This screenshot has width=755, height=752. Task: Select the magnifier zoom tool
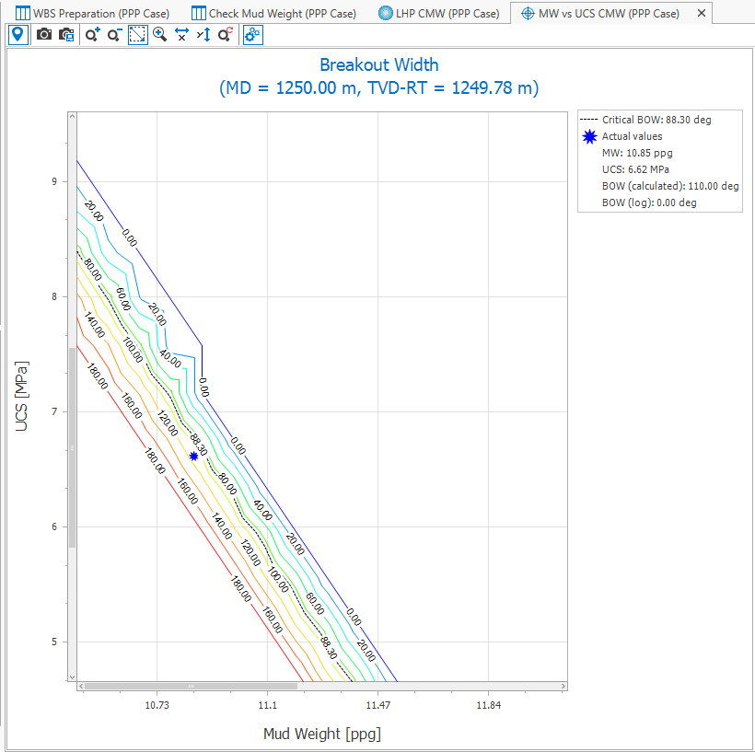point(160,35)
